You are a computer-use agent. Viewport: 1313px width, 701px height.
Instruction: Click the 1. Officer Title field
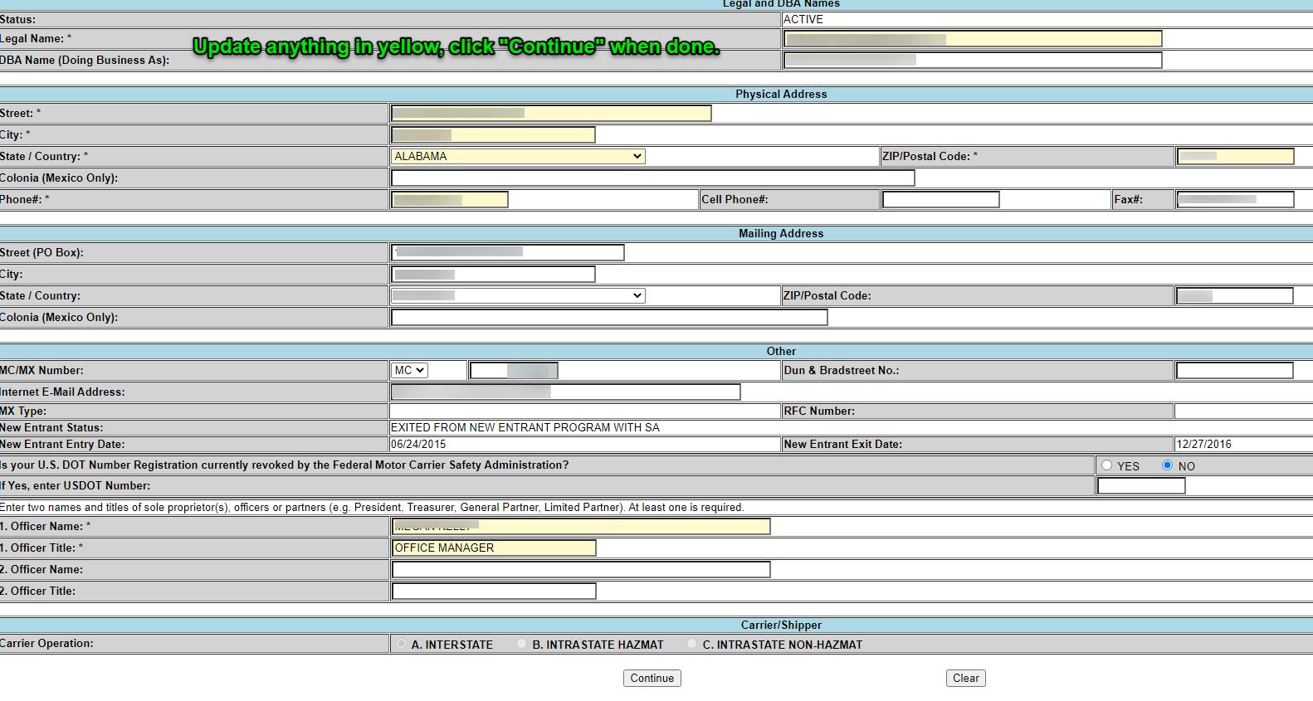pos(494,548)
